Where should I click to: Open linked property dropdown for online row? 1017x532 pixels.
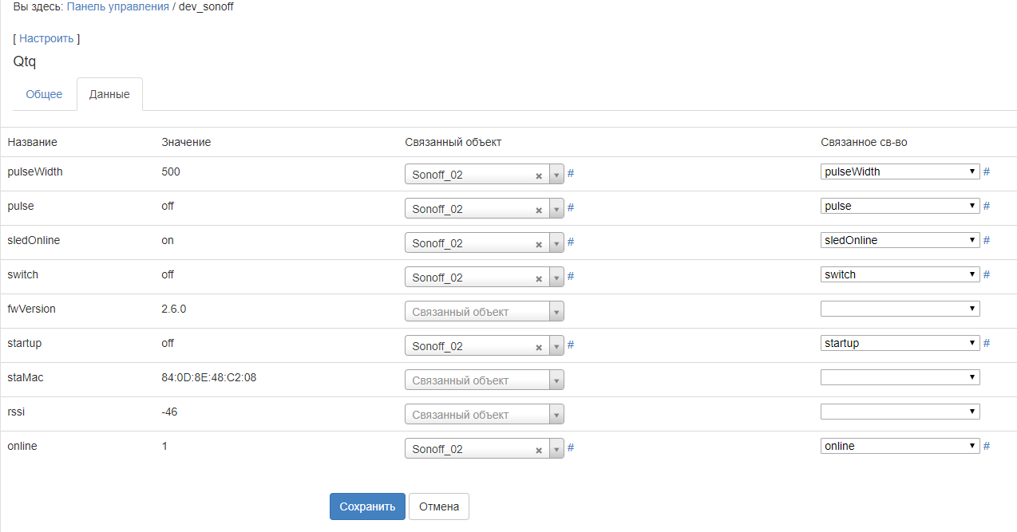tap(900, 447)
